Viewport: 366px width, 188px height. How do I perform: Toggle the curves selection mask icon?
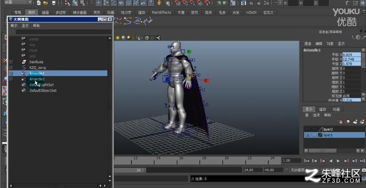(x=113, y=3)
